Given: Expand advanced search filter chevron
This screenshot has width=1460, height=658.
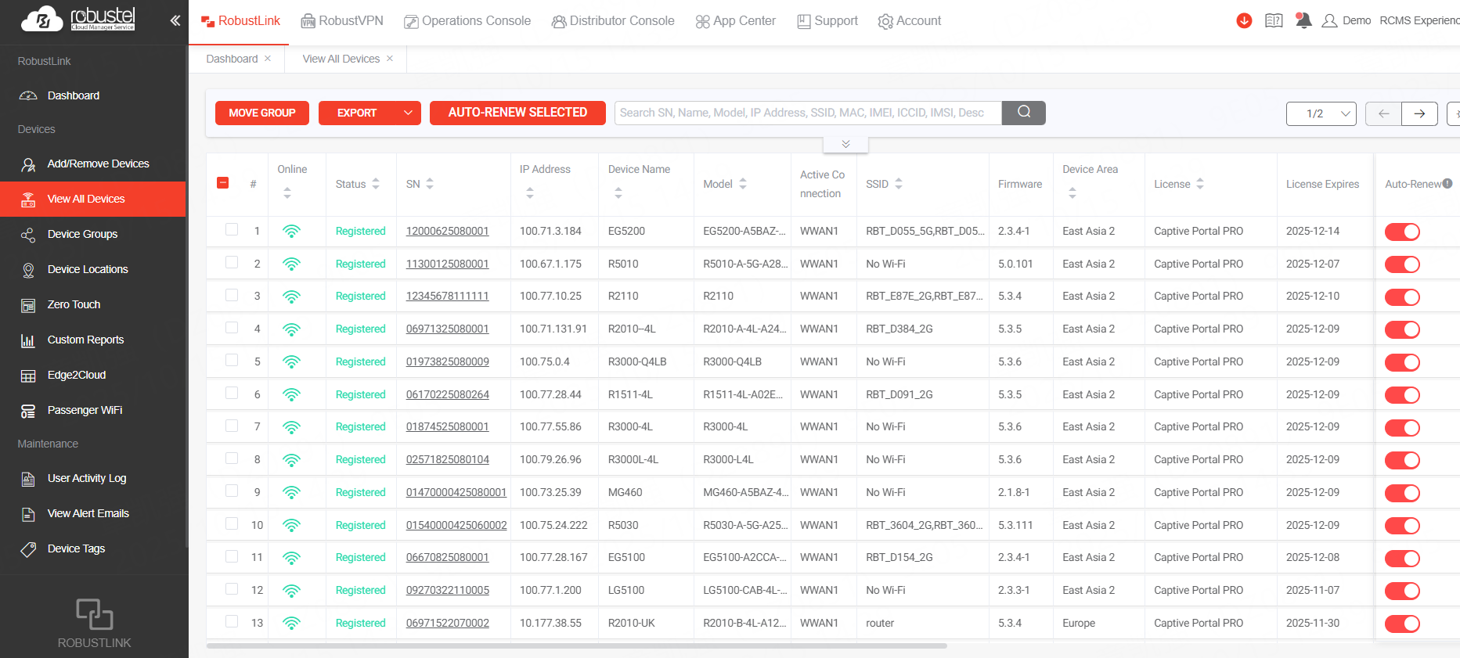Looking at the screenshot, I should click(845, 145).
